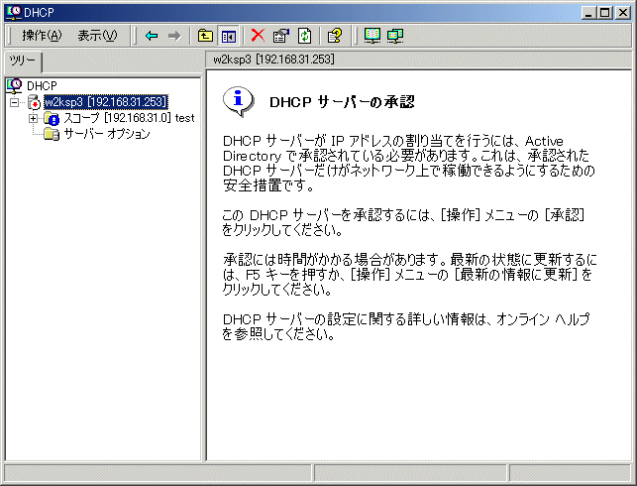The height and width of the screenshot is (486, 637).
Task: Open Properties via toolbar icon
Action: coord(280,36)
